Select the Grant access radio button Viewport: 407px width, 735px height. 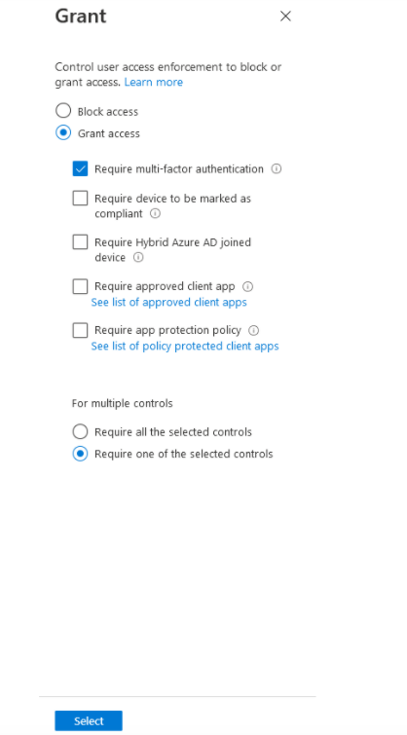coord(63,132)
